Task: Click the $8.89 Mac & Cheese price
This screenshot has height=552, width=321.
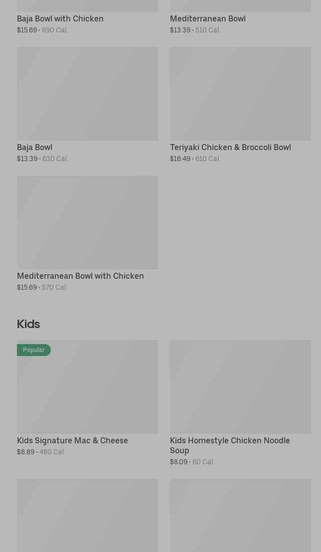Action: [26, 452]
